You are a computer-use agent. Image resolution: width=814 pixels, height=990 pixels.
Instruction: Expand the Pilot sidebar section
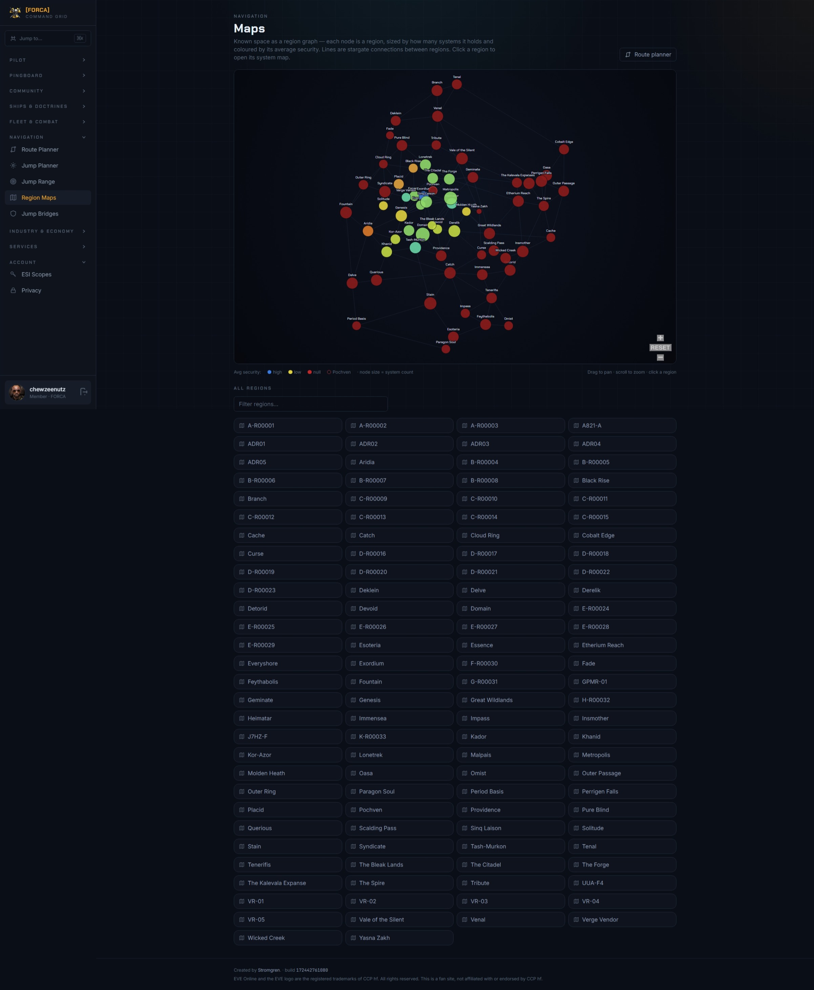click(x=48, y=60)
